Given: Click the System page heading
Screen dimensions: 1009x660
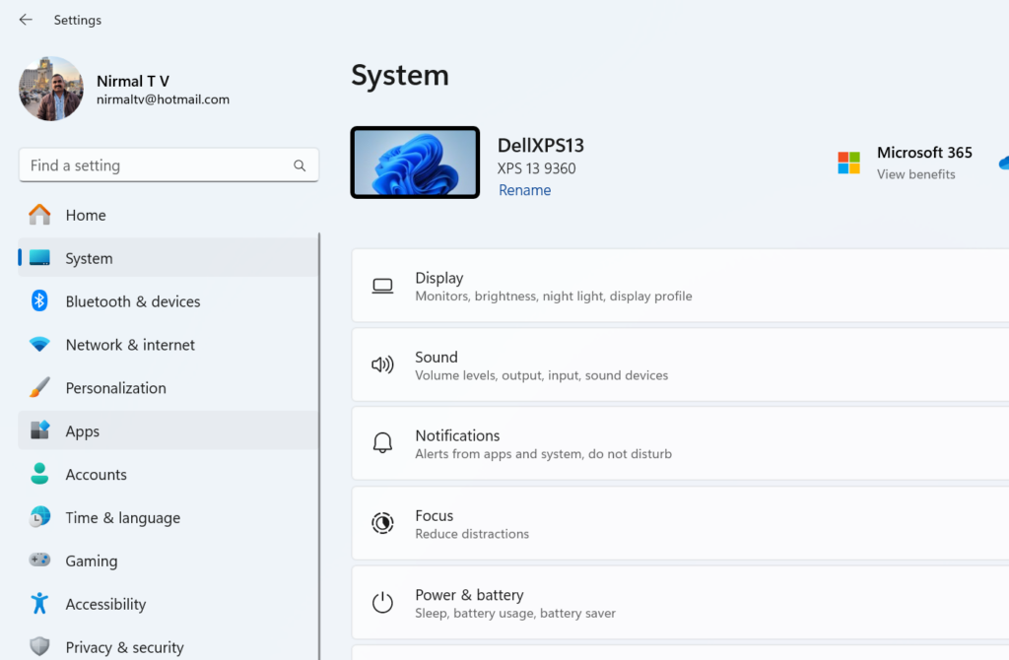Looking at the screenshot, I should point(400,76).
